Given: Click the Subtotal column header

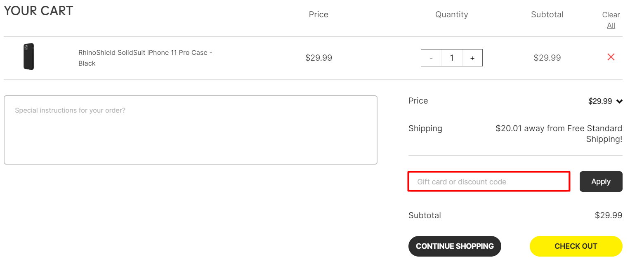Looking at the screenshot, I should pos(547,14).
